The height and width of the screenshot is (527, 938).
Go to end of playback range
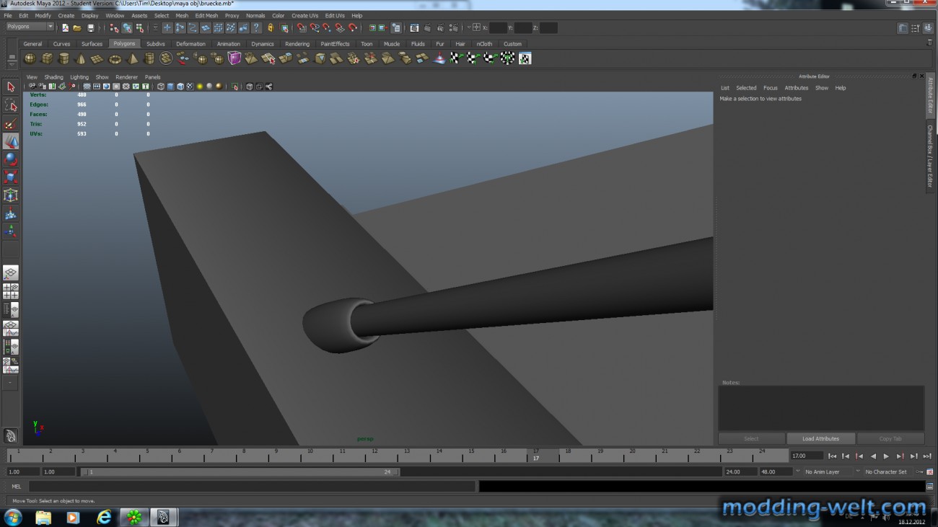coord(927,456)
